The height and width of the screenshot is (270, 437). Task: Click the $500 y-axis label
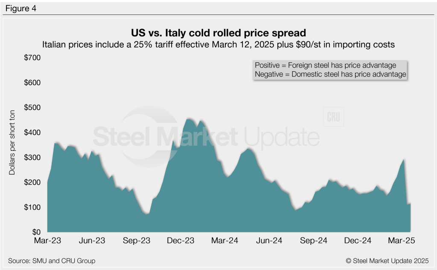(x=32, y=107)
